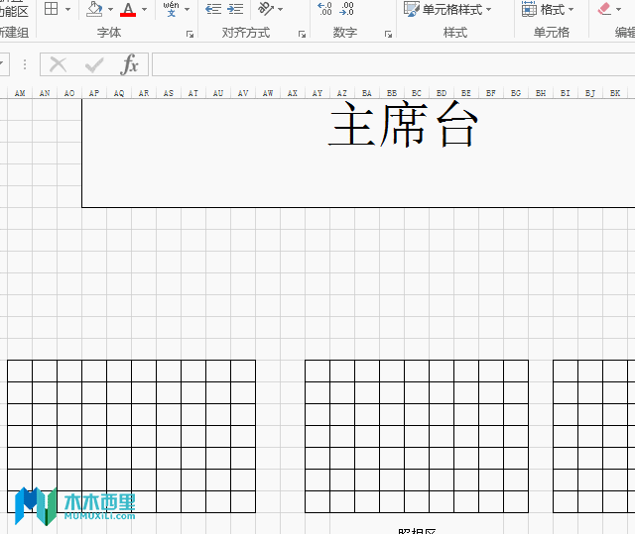The height and width of the screenshot is (534, 635).
Task: Click the formula bar Cancel X button
Action: pyautogui.click(x=58, y=64)
